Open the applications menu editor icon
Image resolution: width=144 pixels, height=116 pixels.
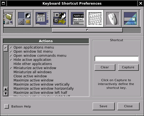tap(78, 19)
